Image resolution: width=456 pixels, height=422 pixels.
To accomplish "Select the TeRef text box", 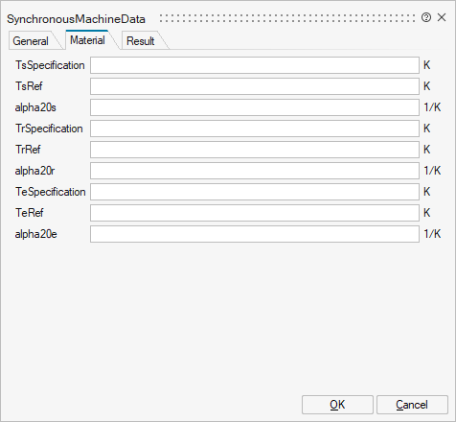I will 255,213.
